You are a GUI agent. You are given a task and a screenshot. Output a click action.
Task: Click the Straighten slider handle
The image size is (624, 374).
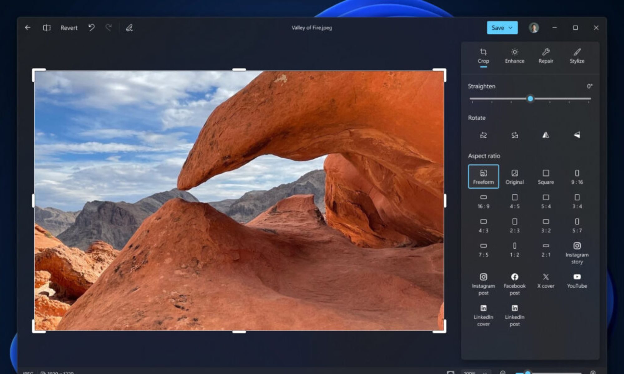click(530, 99)
